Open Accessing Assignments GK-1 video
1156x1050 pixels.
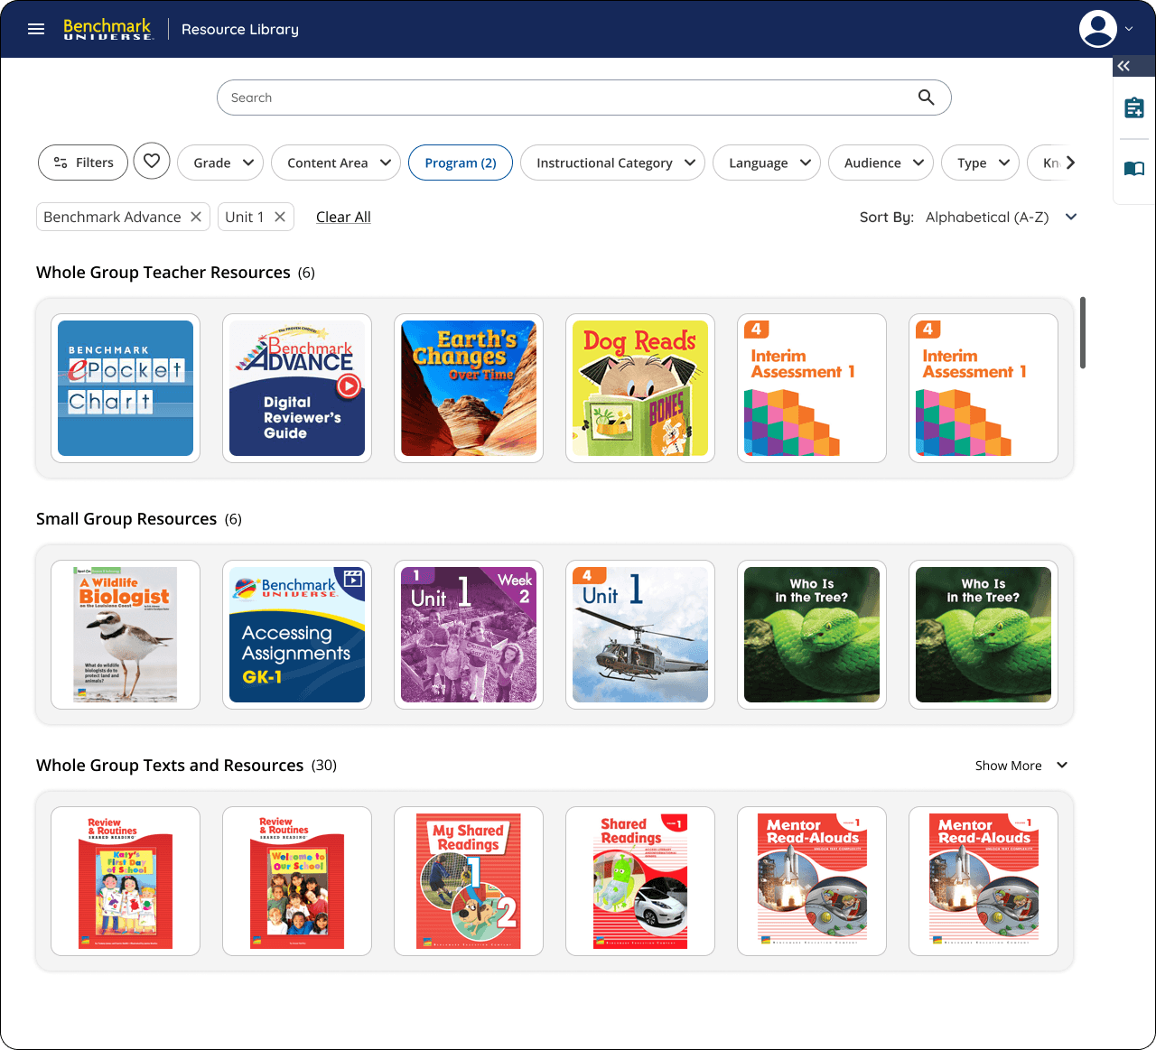pyautogui.click(x=297, y=635)
